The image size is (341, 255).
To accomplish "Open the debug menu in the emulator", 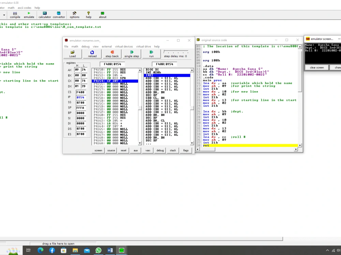I will 86,46.
